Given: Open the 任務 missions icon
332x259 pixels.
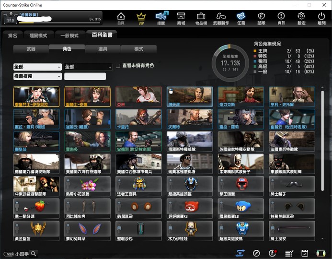Looking at the screenshot, I should click(241, 18).
